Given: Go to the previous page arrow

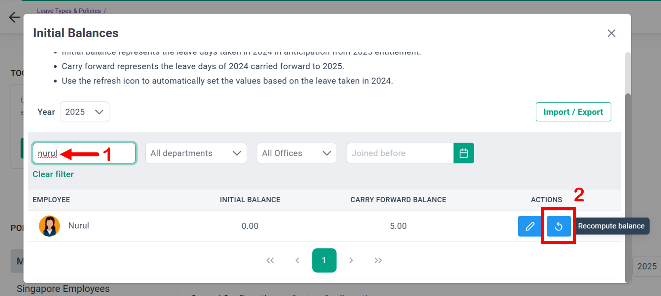Looking at the screenshot, I should (297, 260).
